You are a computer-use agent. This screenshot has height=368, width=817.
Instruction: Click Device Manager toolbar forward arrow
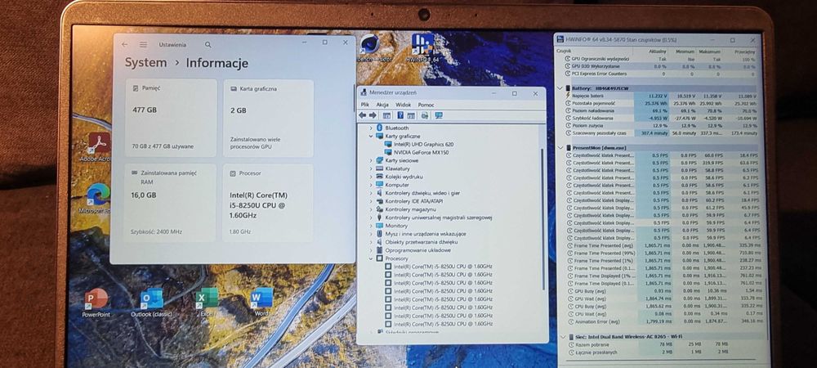coord(373,115)
